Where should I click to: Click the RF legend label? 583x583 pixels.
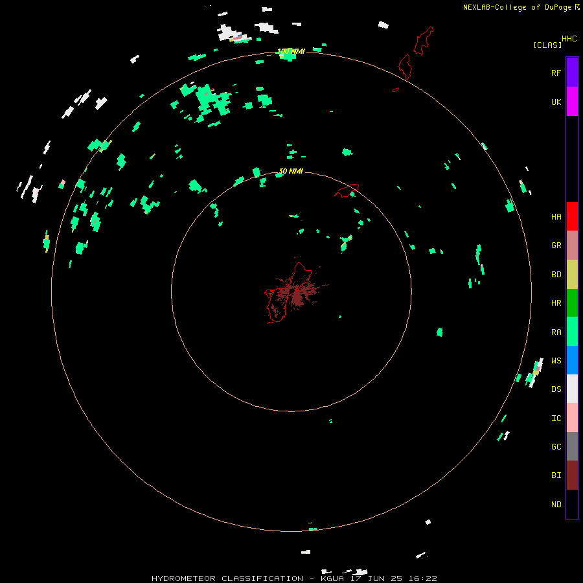(556, 73)
